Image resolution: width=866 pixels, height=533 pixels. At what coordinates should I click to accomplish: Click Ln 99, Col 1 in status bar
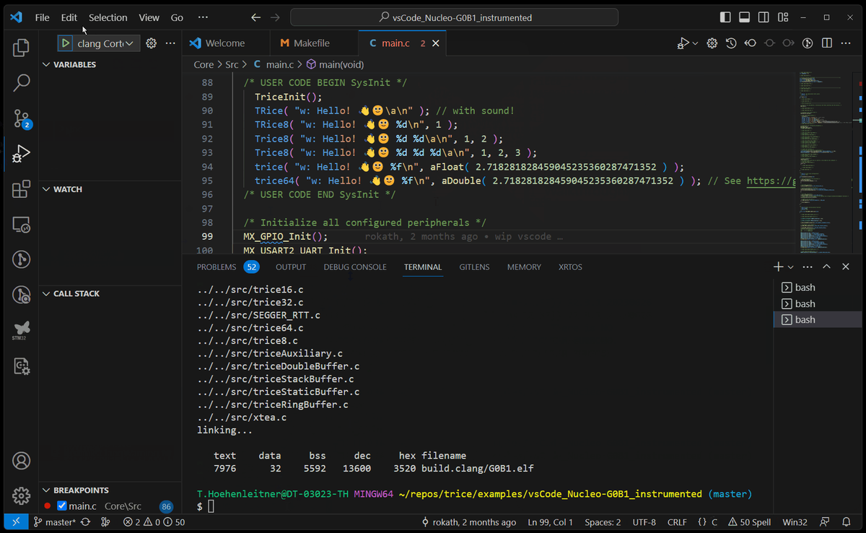pyautogui.click(x=550, y=522)
